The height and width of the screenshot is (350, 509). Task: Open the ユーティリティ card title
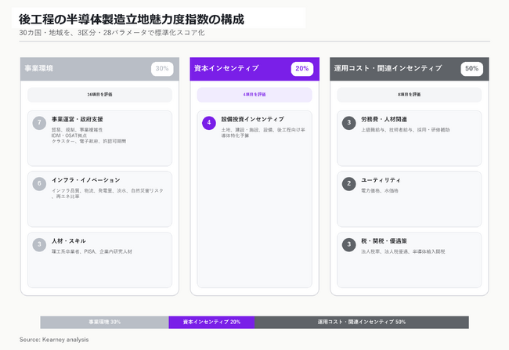(381, 180)
